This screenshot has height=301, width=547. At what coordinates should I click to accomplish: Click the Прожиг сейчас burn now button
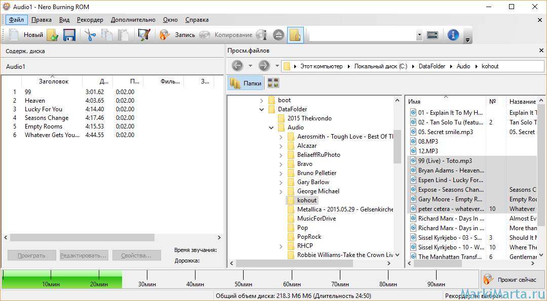tap(512, 279)
